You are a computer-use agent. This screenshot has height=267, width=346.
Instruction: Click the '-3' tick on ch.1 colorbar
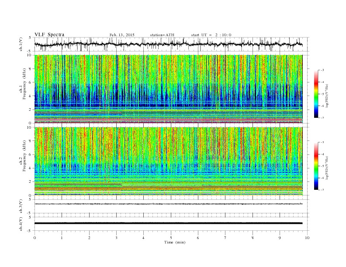[322, 70]
